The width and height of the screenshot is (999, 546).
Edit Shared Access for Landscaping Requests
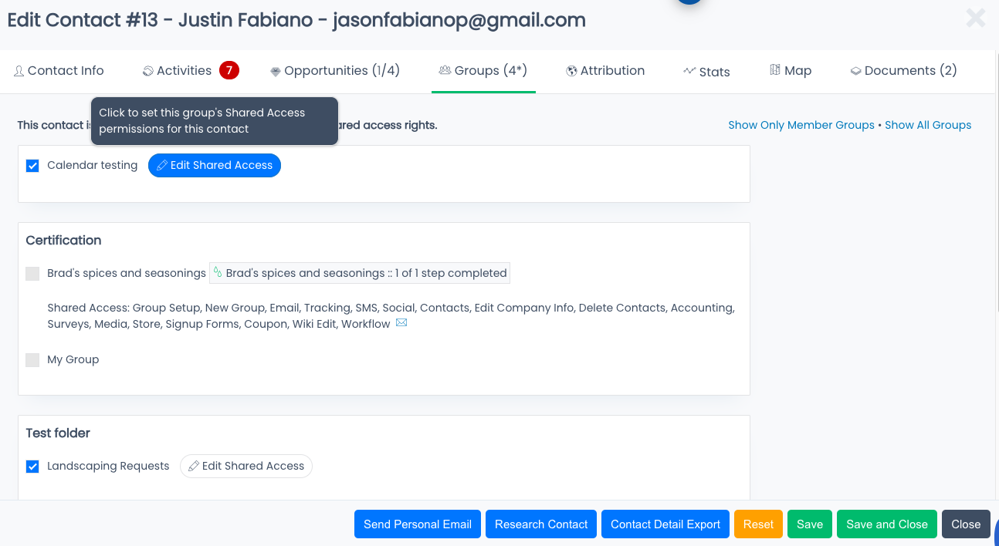(246, 466)
